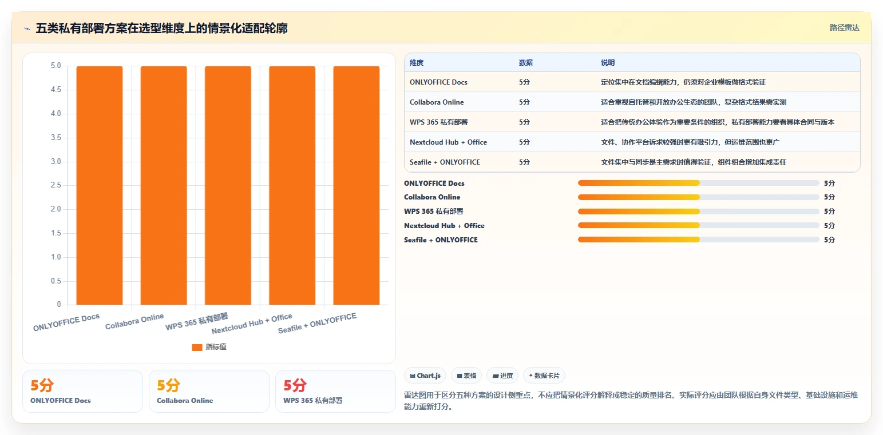
Task: Click the 5分 value after the ONLYOFFICE Docs progress bar
Action: (829, 183)
